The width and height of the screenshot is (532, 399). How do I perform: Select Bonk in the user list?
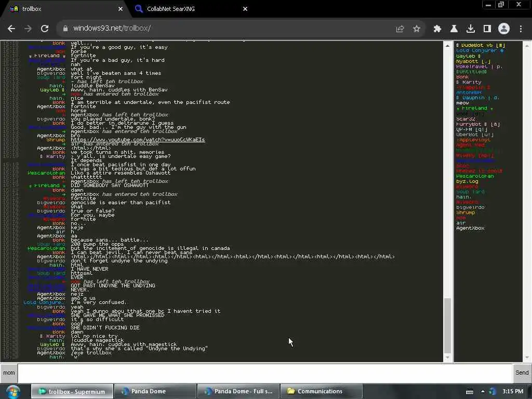pyautogui.click(x=462, y=77)
